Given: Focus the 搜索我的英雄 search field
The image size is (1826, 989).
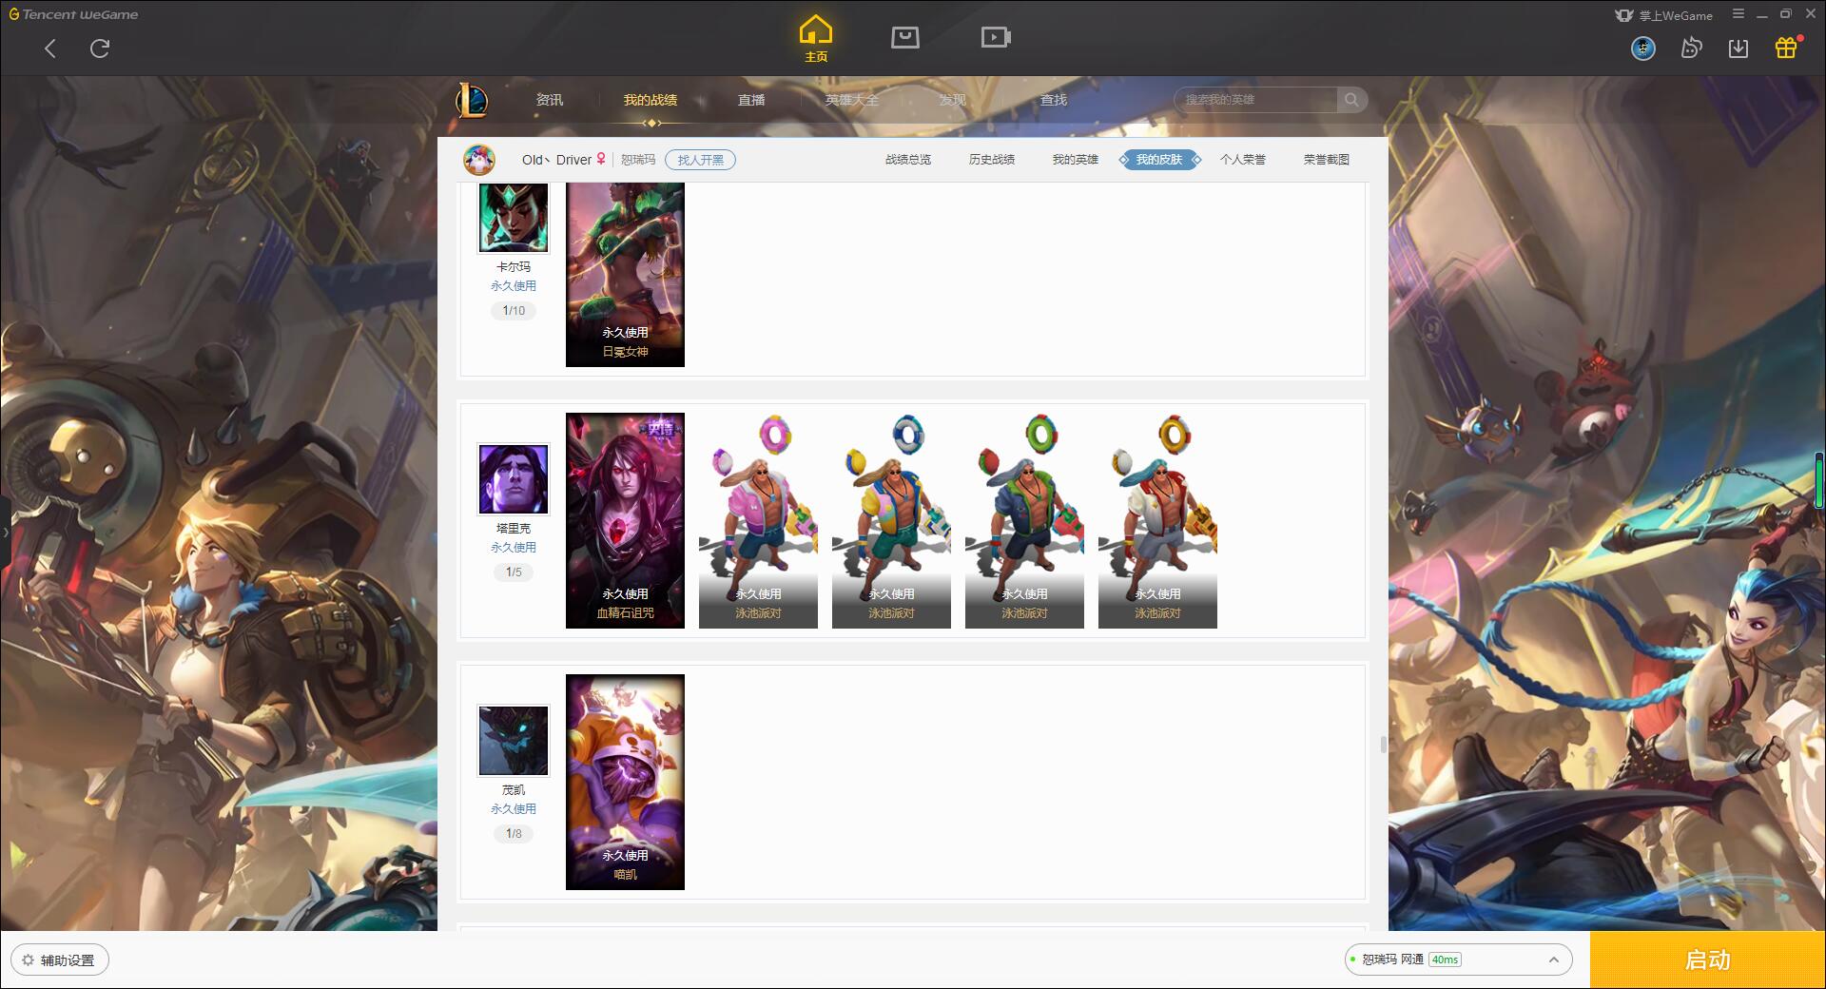Looking at the screenshot, I should click(1256, 100).
